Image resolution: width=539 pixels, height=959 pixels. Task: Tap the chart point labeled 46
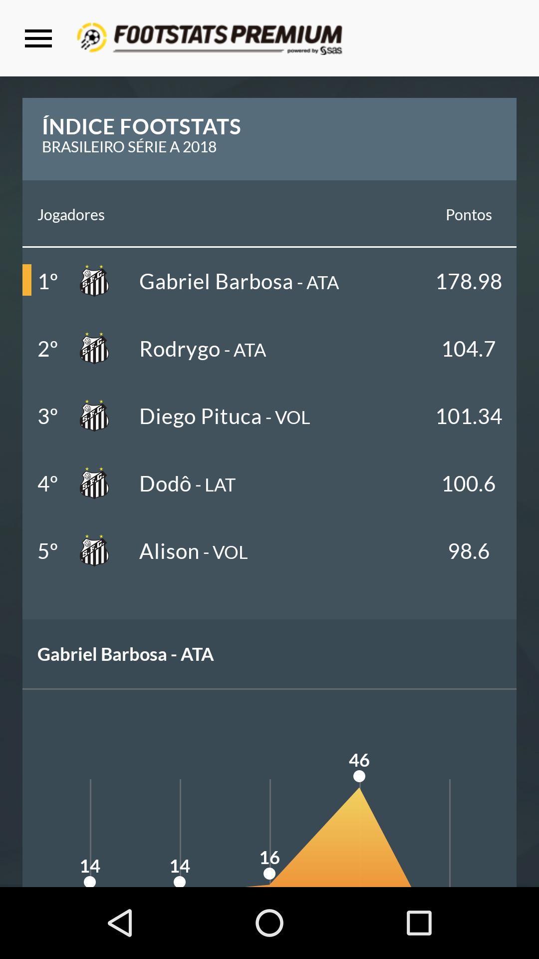click(359, 776)
